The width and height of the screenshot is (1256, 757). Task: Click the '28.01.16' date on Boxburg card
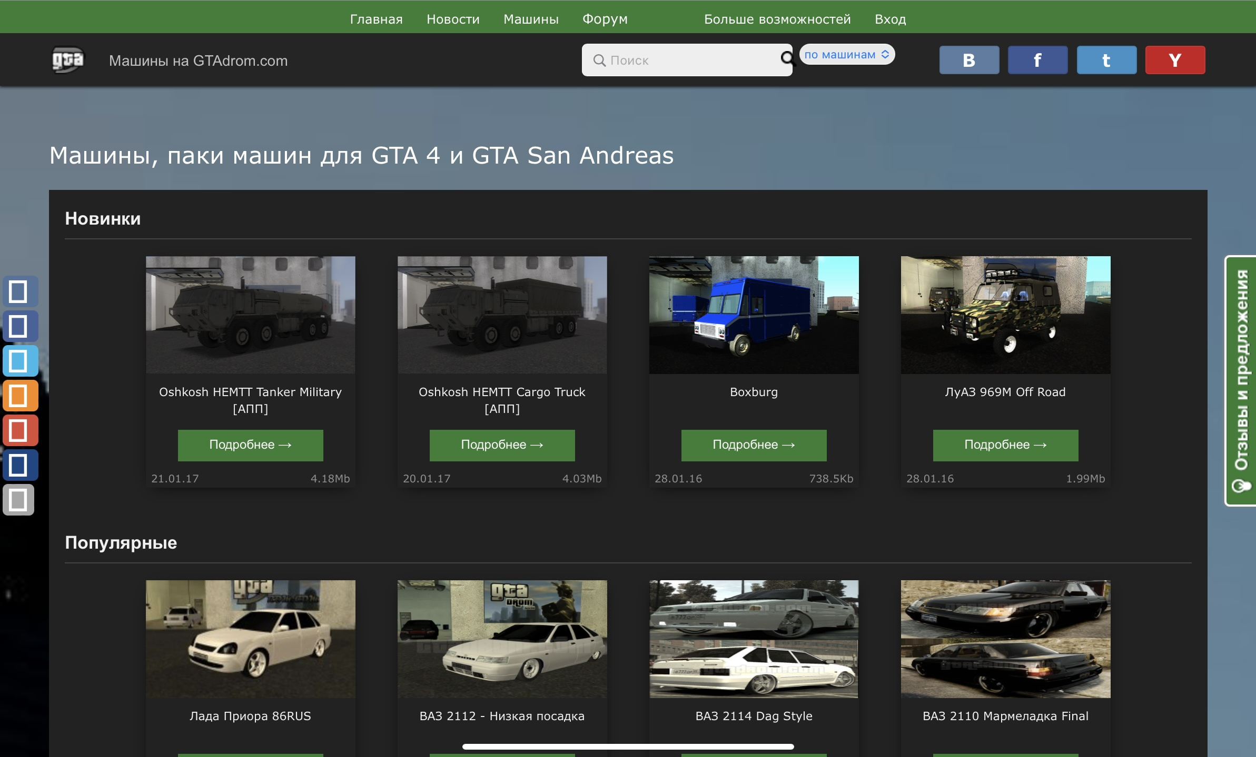(x=678, y=479)
